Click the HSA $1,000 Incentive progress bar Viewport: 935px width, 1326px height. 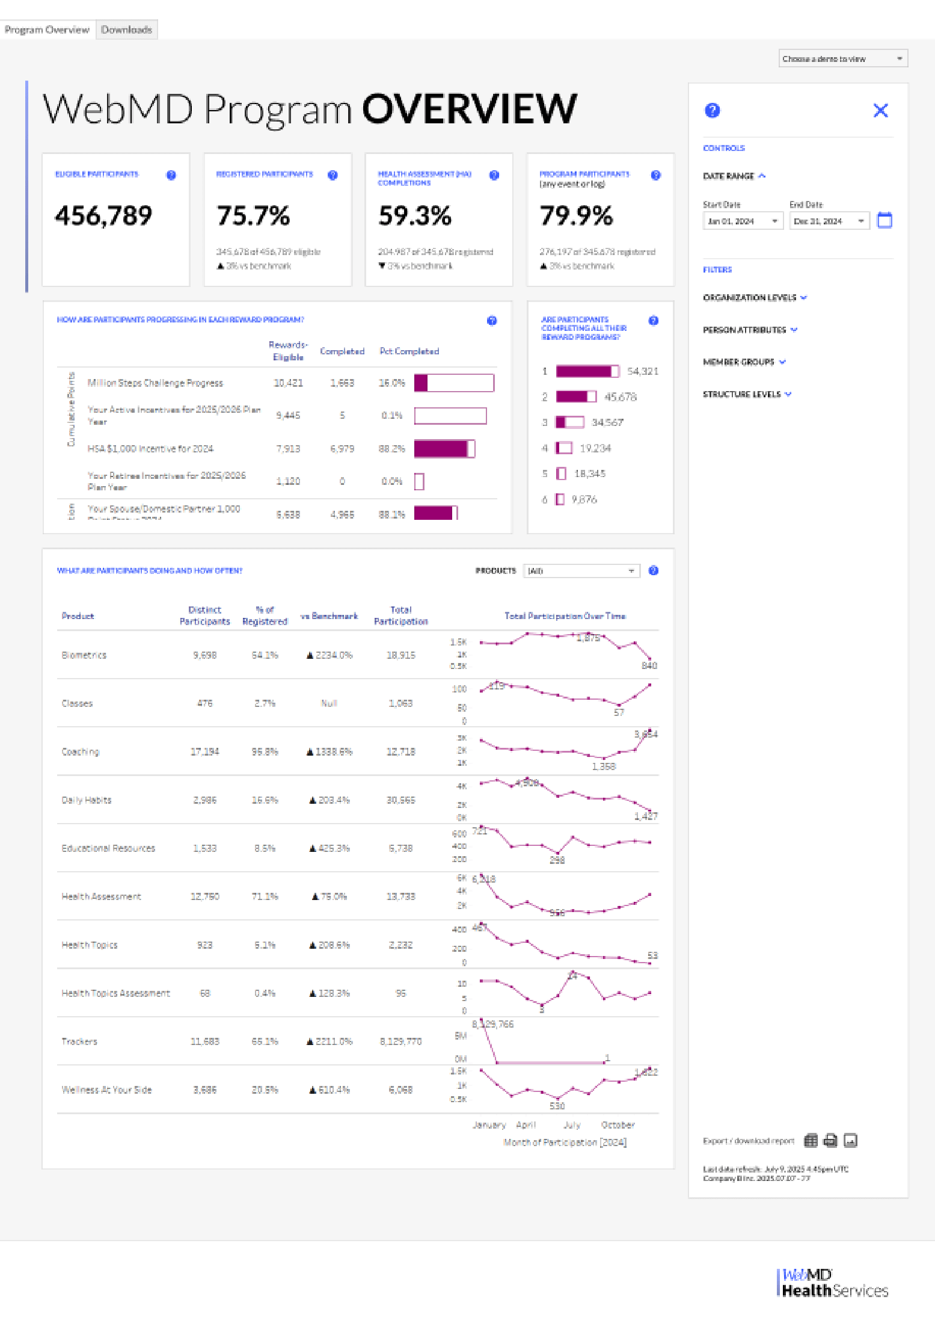[444, 449]
